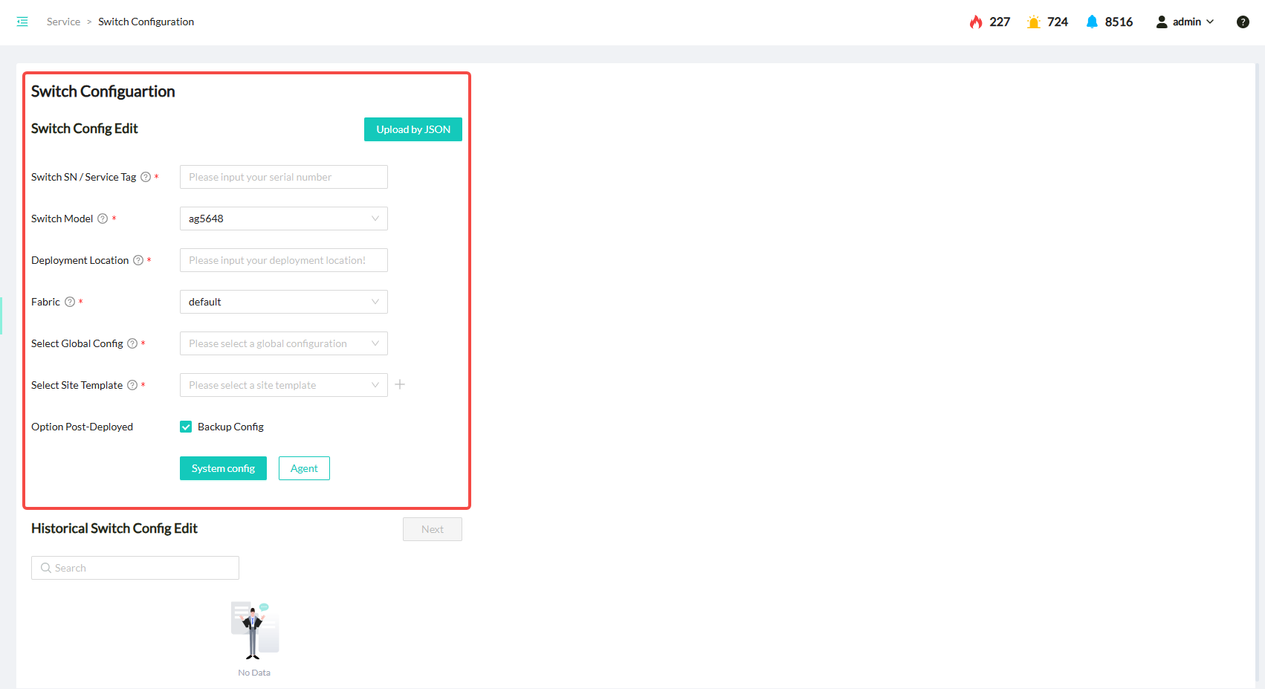The height and width of the screenshot is (689, 1265).
Task: Click help icon beside Switch Model label
Action: (103, 219)
